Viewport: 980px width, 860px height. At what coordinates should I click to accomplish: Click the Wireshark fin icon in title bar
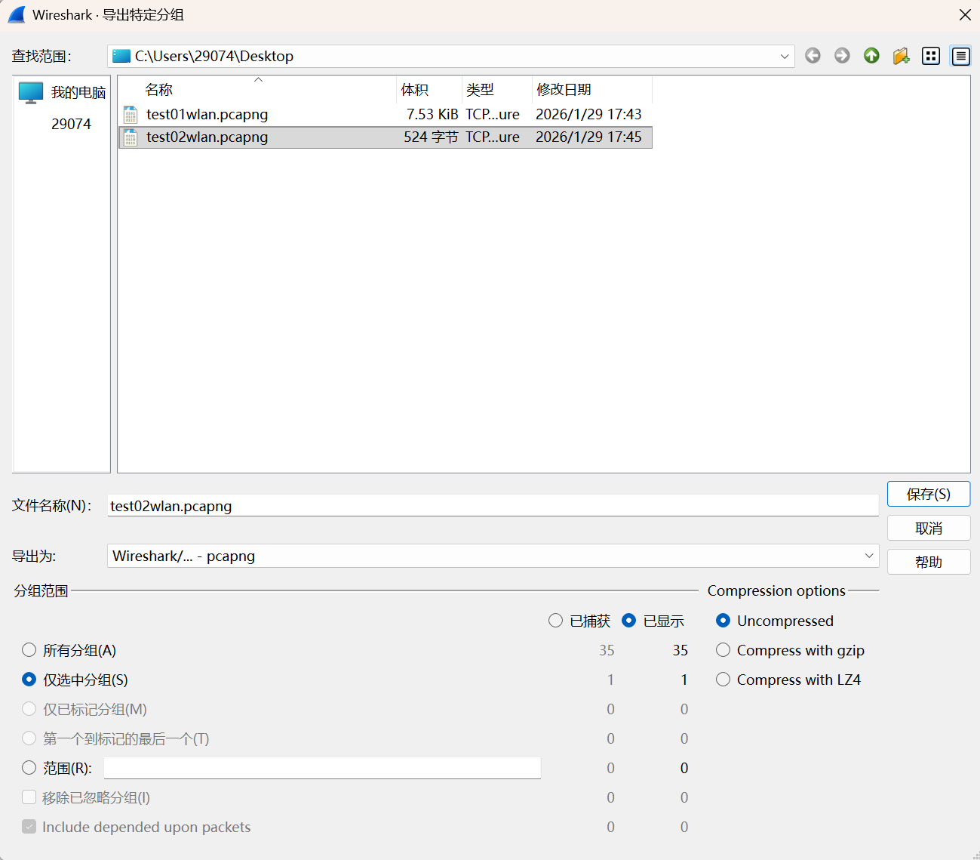[x=17, y=14]
